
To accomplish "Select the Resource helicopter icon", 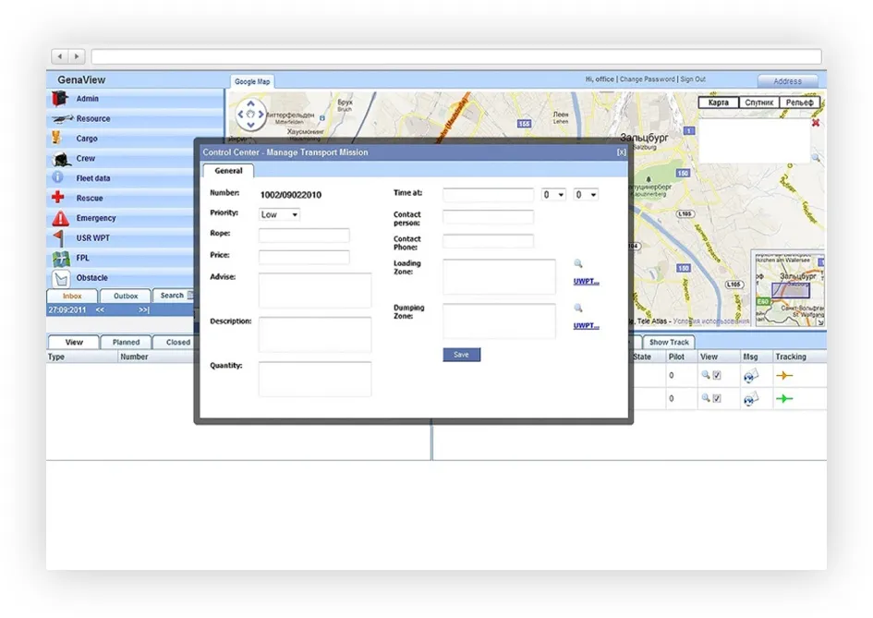I will click(62, 118).
